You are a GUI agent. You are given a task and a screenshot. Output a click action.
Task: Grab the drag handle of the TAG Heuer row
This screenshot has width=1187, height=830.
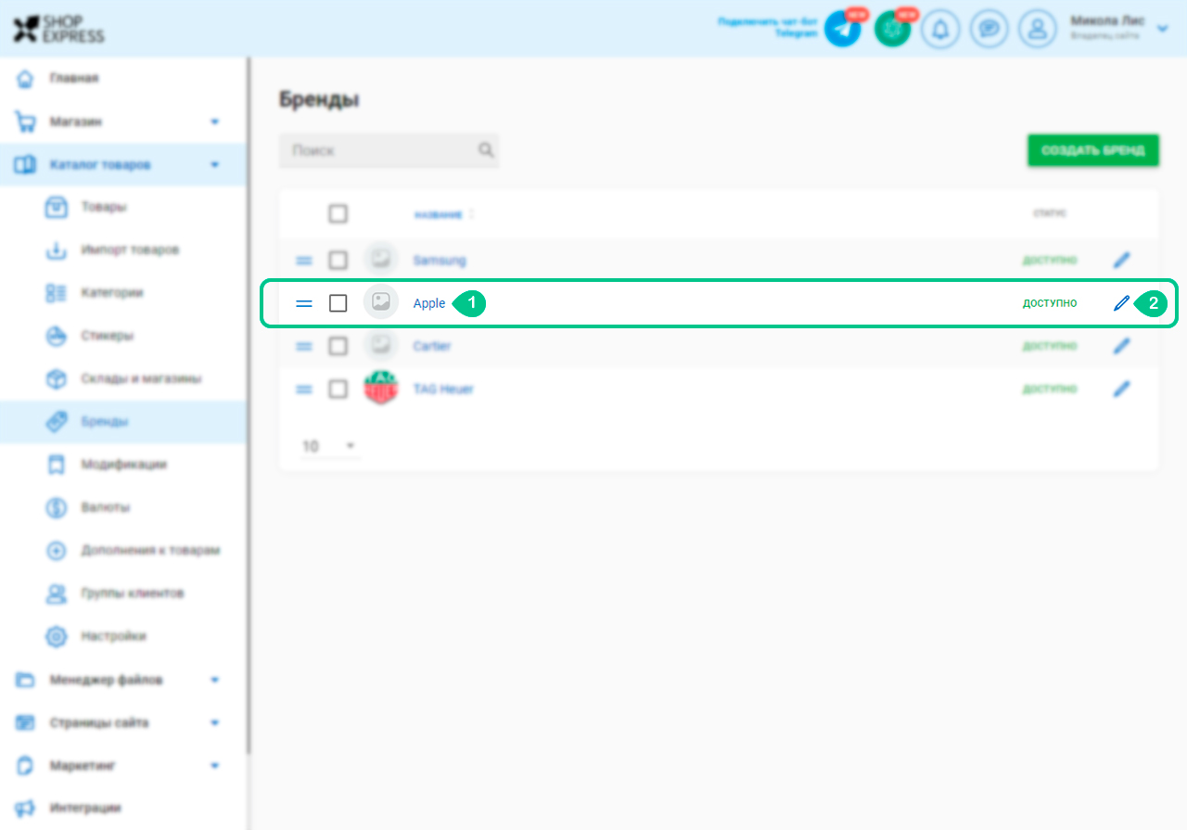[x=304, y=389]
